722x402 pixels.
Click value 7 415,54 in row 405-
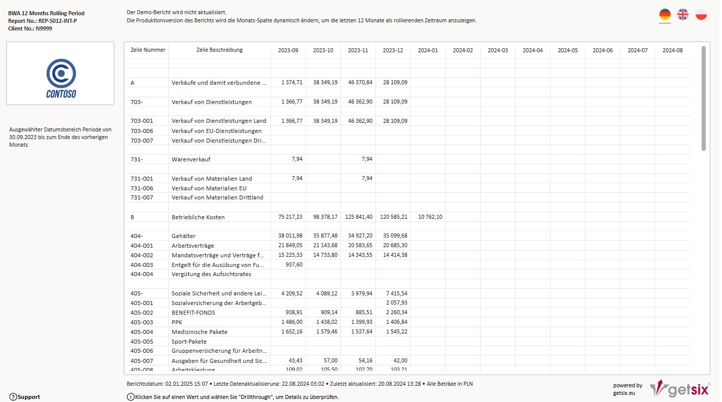tap(397, 293)
